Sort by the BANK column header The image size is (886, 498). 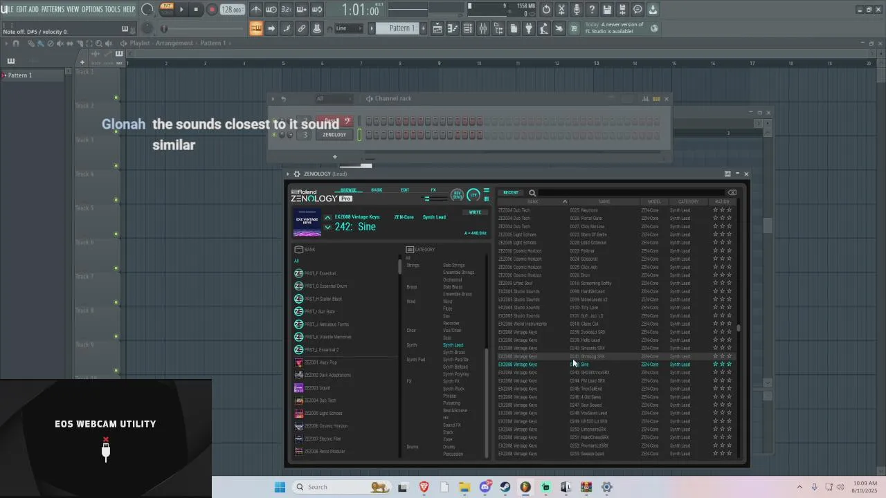pos(532,202)
